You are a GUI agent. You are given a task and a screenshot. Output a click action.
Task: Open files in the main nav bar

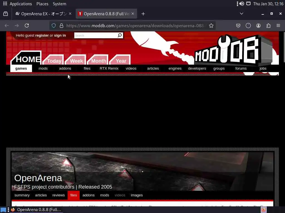click(x=87, y=69)
